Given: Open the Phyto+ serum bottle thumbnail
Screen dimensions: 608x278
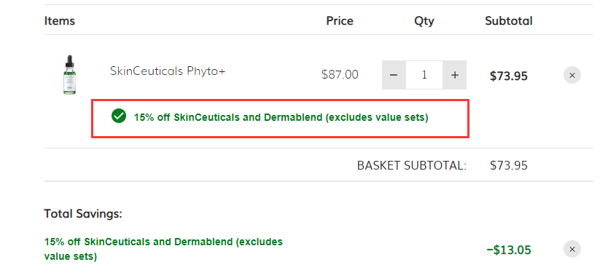Looking at the screenshot, I should 69,75.
